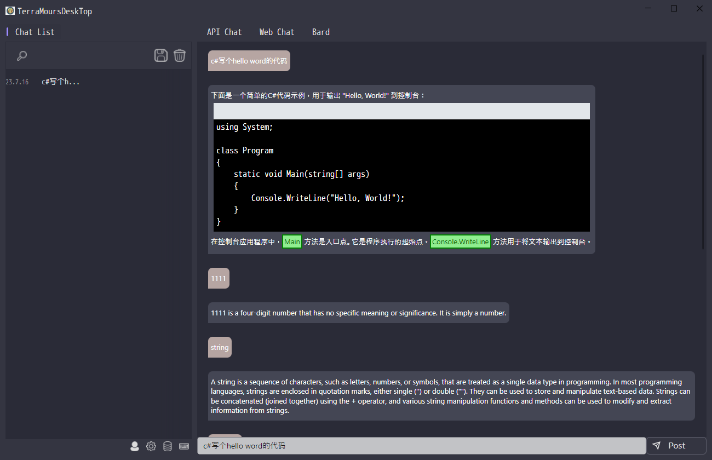
Task: Click the string prompt bubble
Action: [x=220, y=347]
